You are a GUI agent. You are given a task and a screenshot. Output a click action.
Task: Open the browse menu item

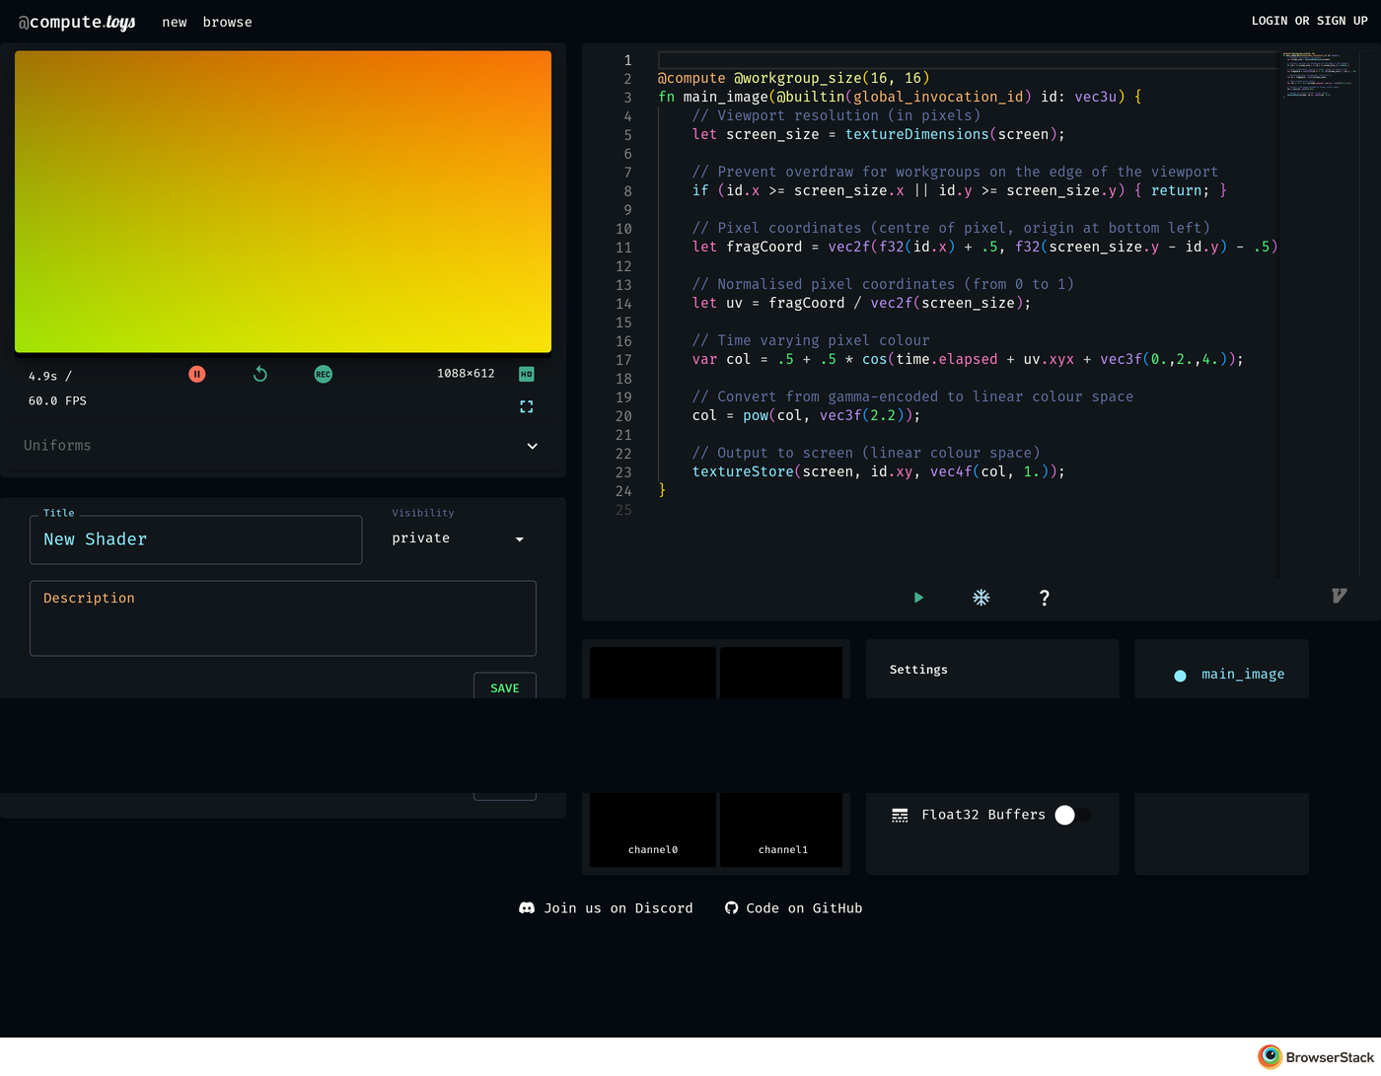228,22
